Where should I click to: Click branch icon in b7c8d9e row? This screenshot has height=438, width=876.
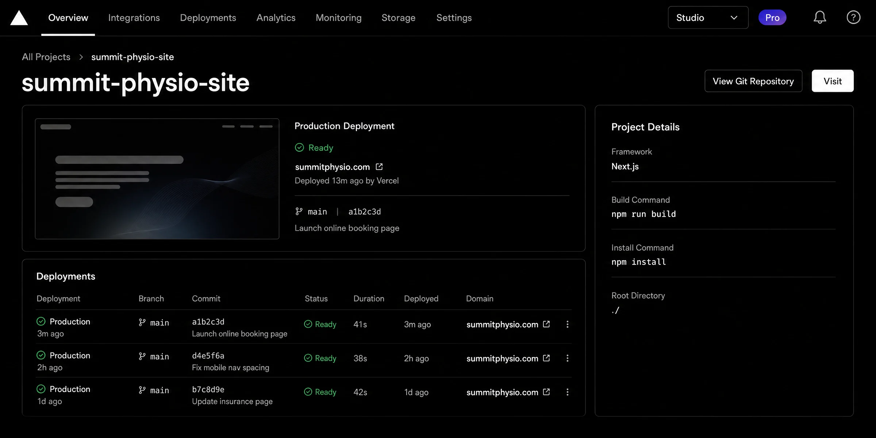click(x=142, y=390)
